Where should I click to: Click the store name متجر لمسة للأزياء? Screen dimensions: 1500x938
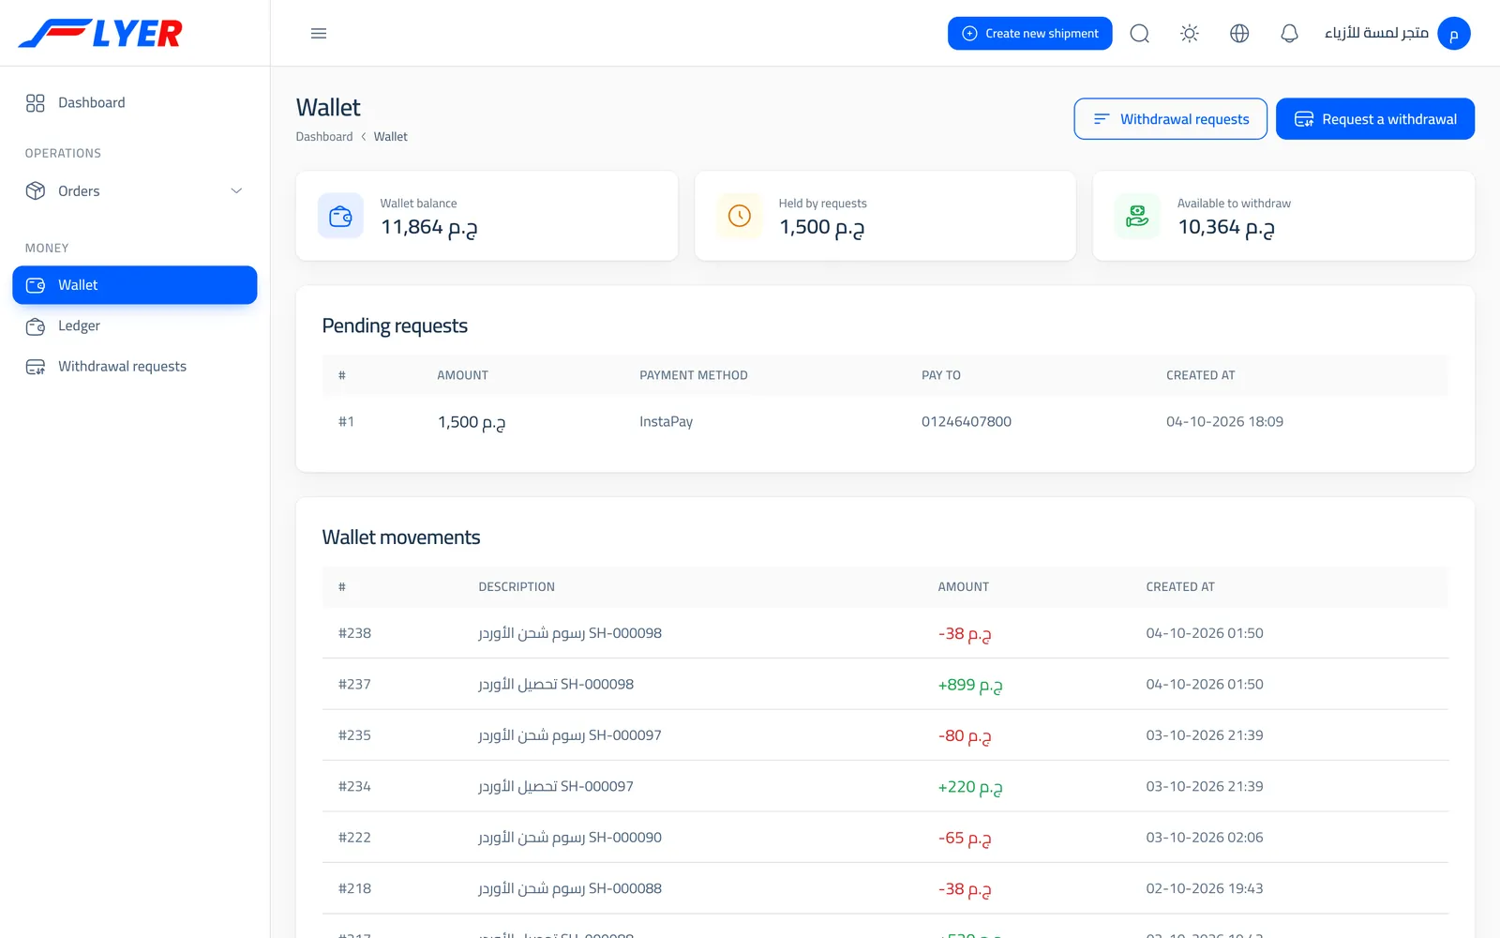[1376, 34]
